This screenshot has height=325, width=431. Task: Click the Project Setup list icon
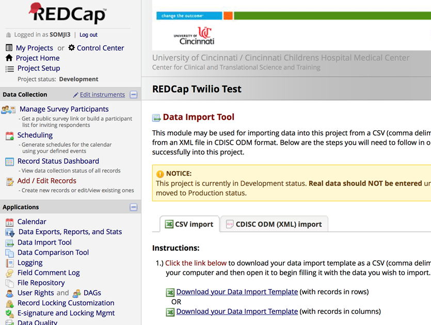click(10, 69)
